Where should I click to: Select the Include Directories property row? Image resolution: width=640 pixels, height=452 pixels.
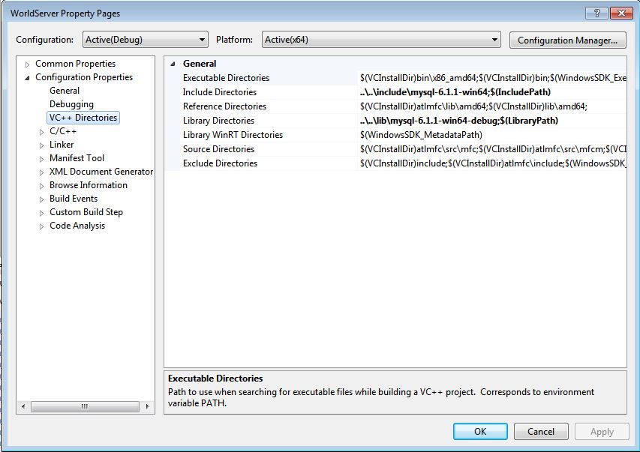(x=220, y=92)
